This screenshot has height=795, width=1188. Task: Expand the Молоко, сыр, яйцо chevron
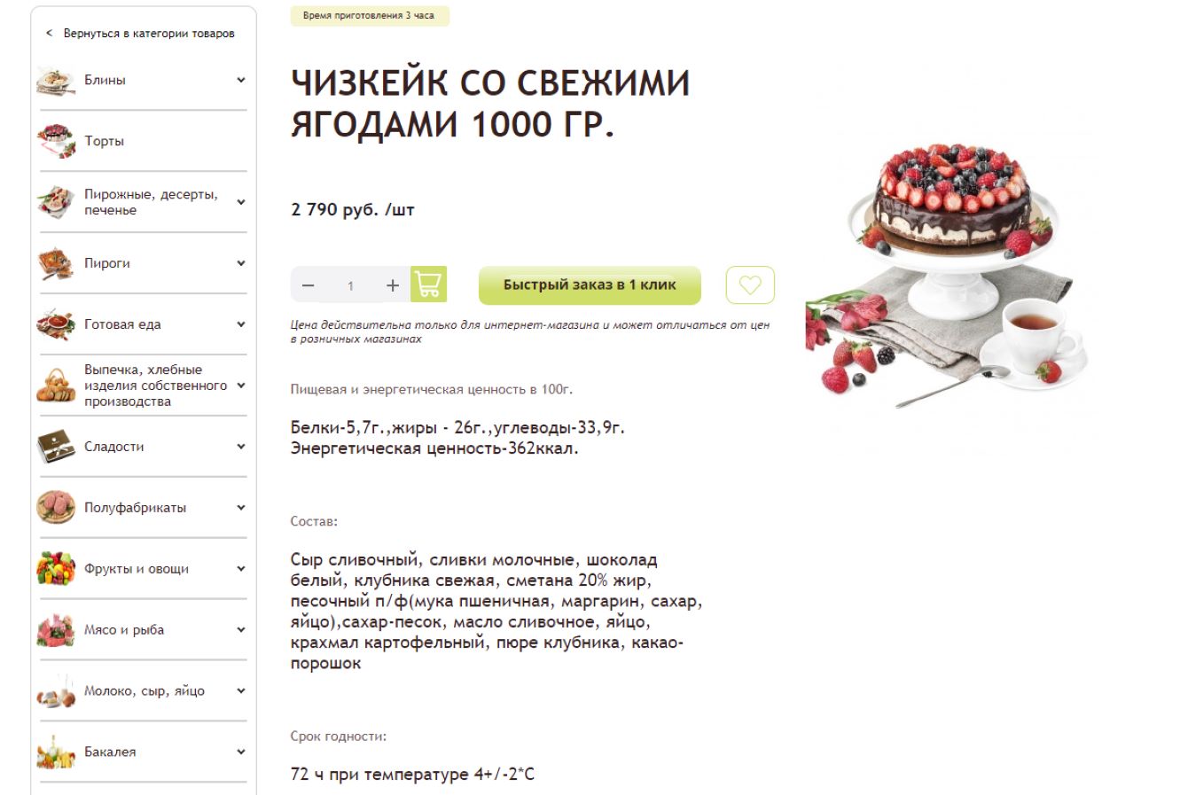241,690
